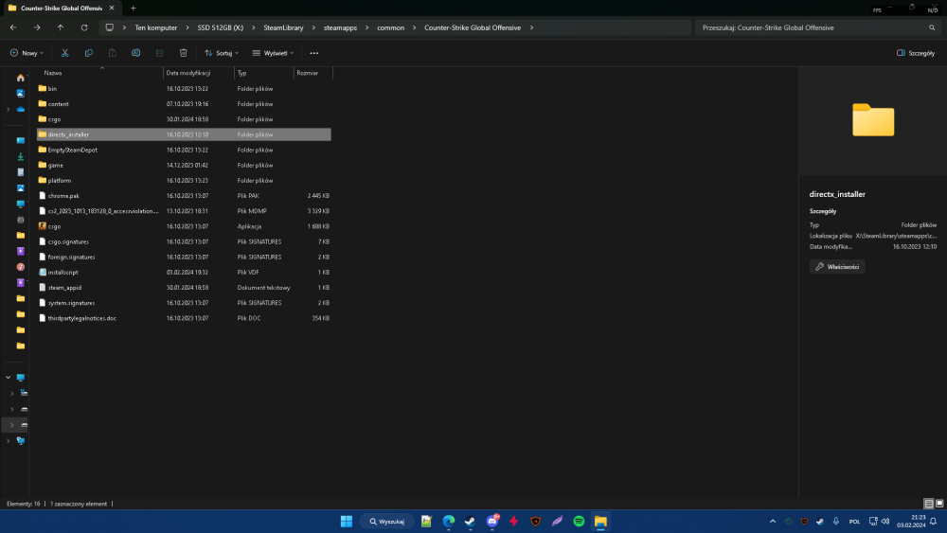Viewport: 947px width, 533px height.
Task: Click the Rename icon in toolbar
Action: pos(135,53)
